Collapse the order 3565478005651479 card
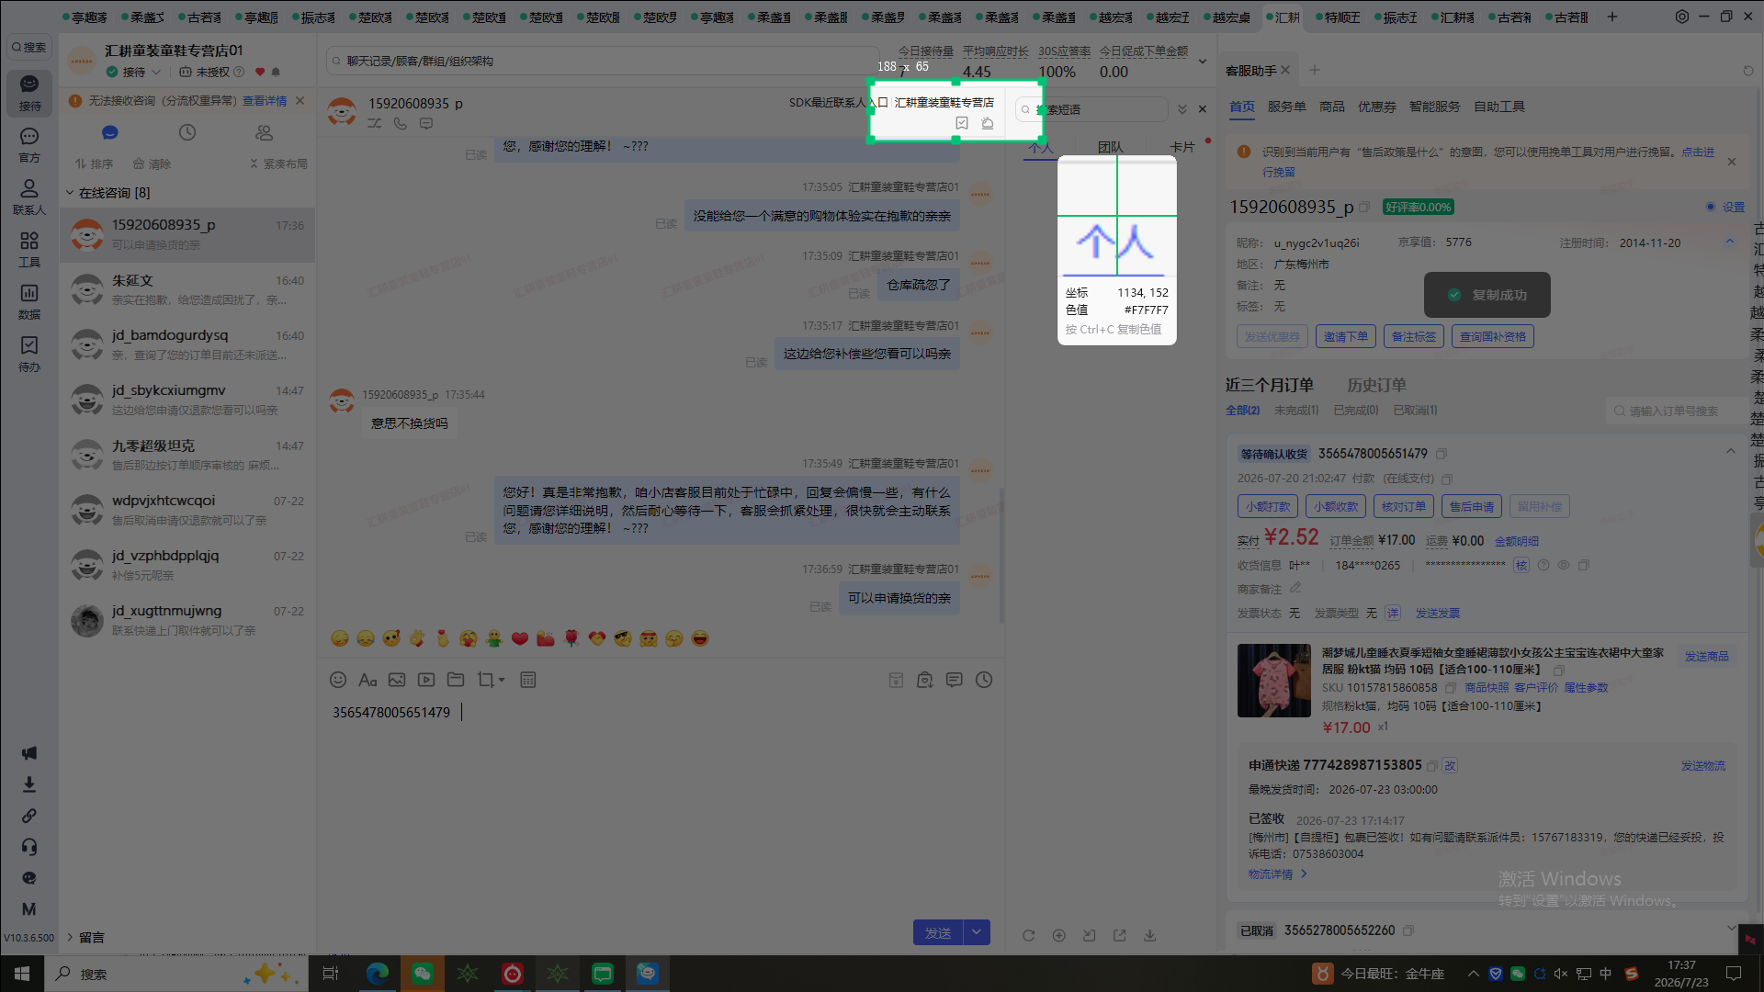 click(1731, 451)
